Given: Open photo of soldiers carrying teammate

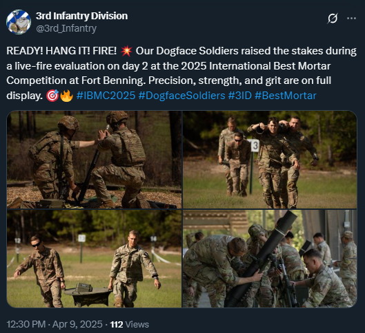Looking at the screenshot, I should click(x=270, y=160).
